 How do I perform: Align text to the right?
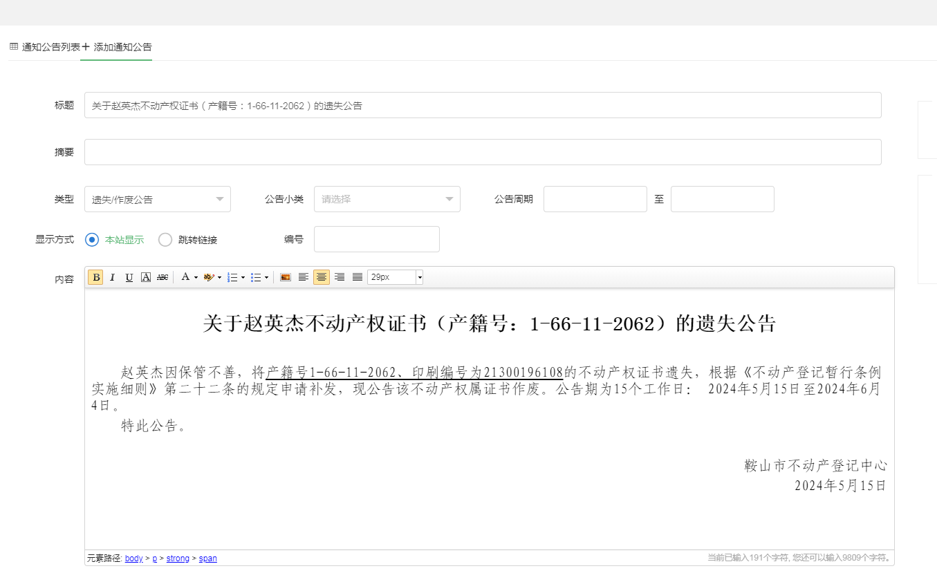click(x=339, y=277)
